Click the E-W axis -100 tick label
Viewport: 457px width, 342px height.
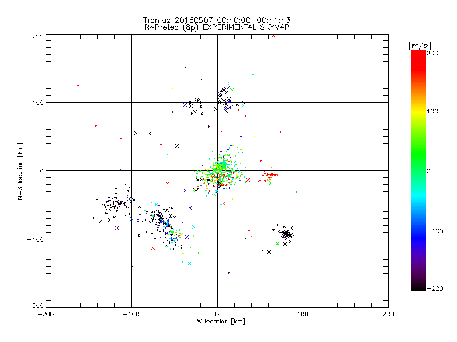tap(131, 314)
